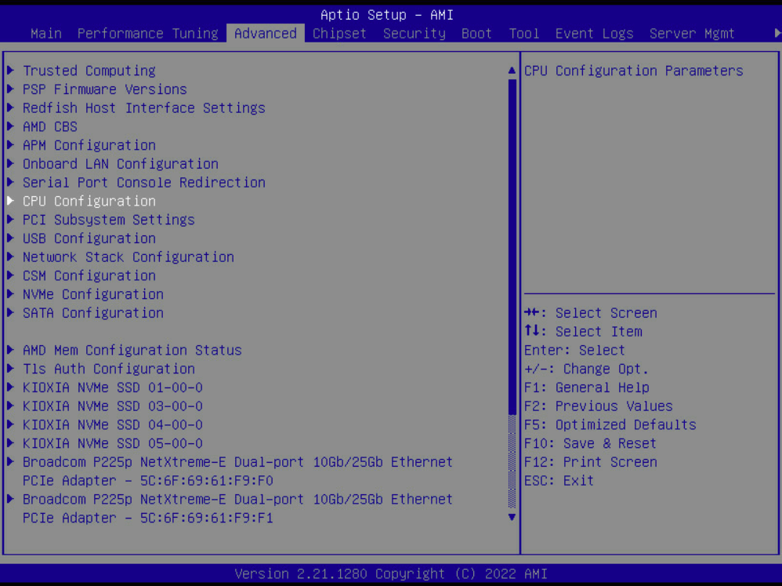Click the Select Item arrows hint
The height and width of the screenshot is (586, 782).
tap(583, 331)
